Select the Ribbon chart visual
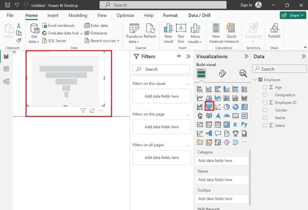This screenshot has width=308, height=210. coord(244,98)
